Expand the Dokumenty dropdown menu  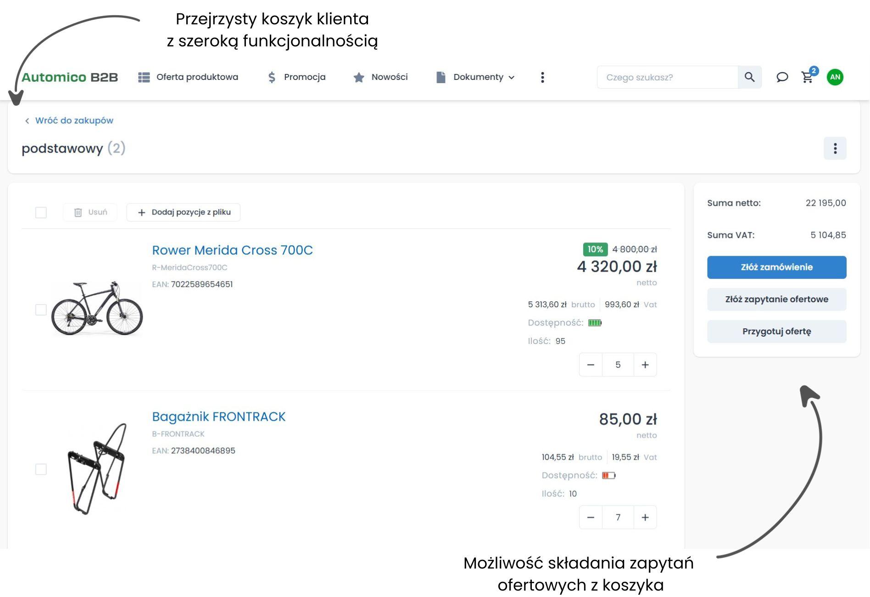(475, 77)
